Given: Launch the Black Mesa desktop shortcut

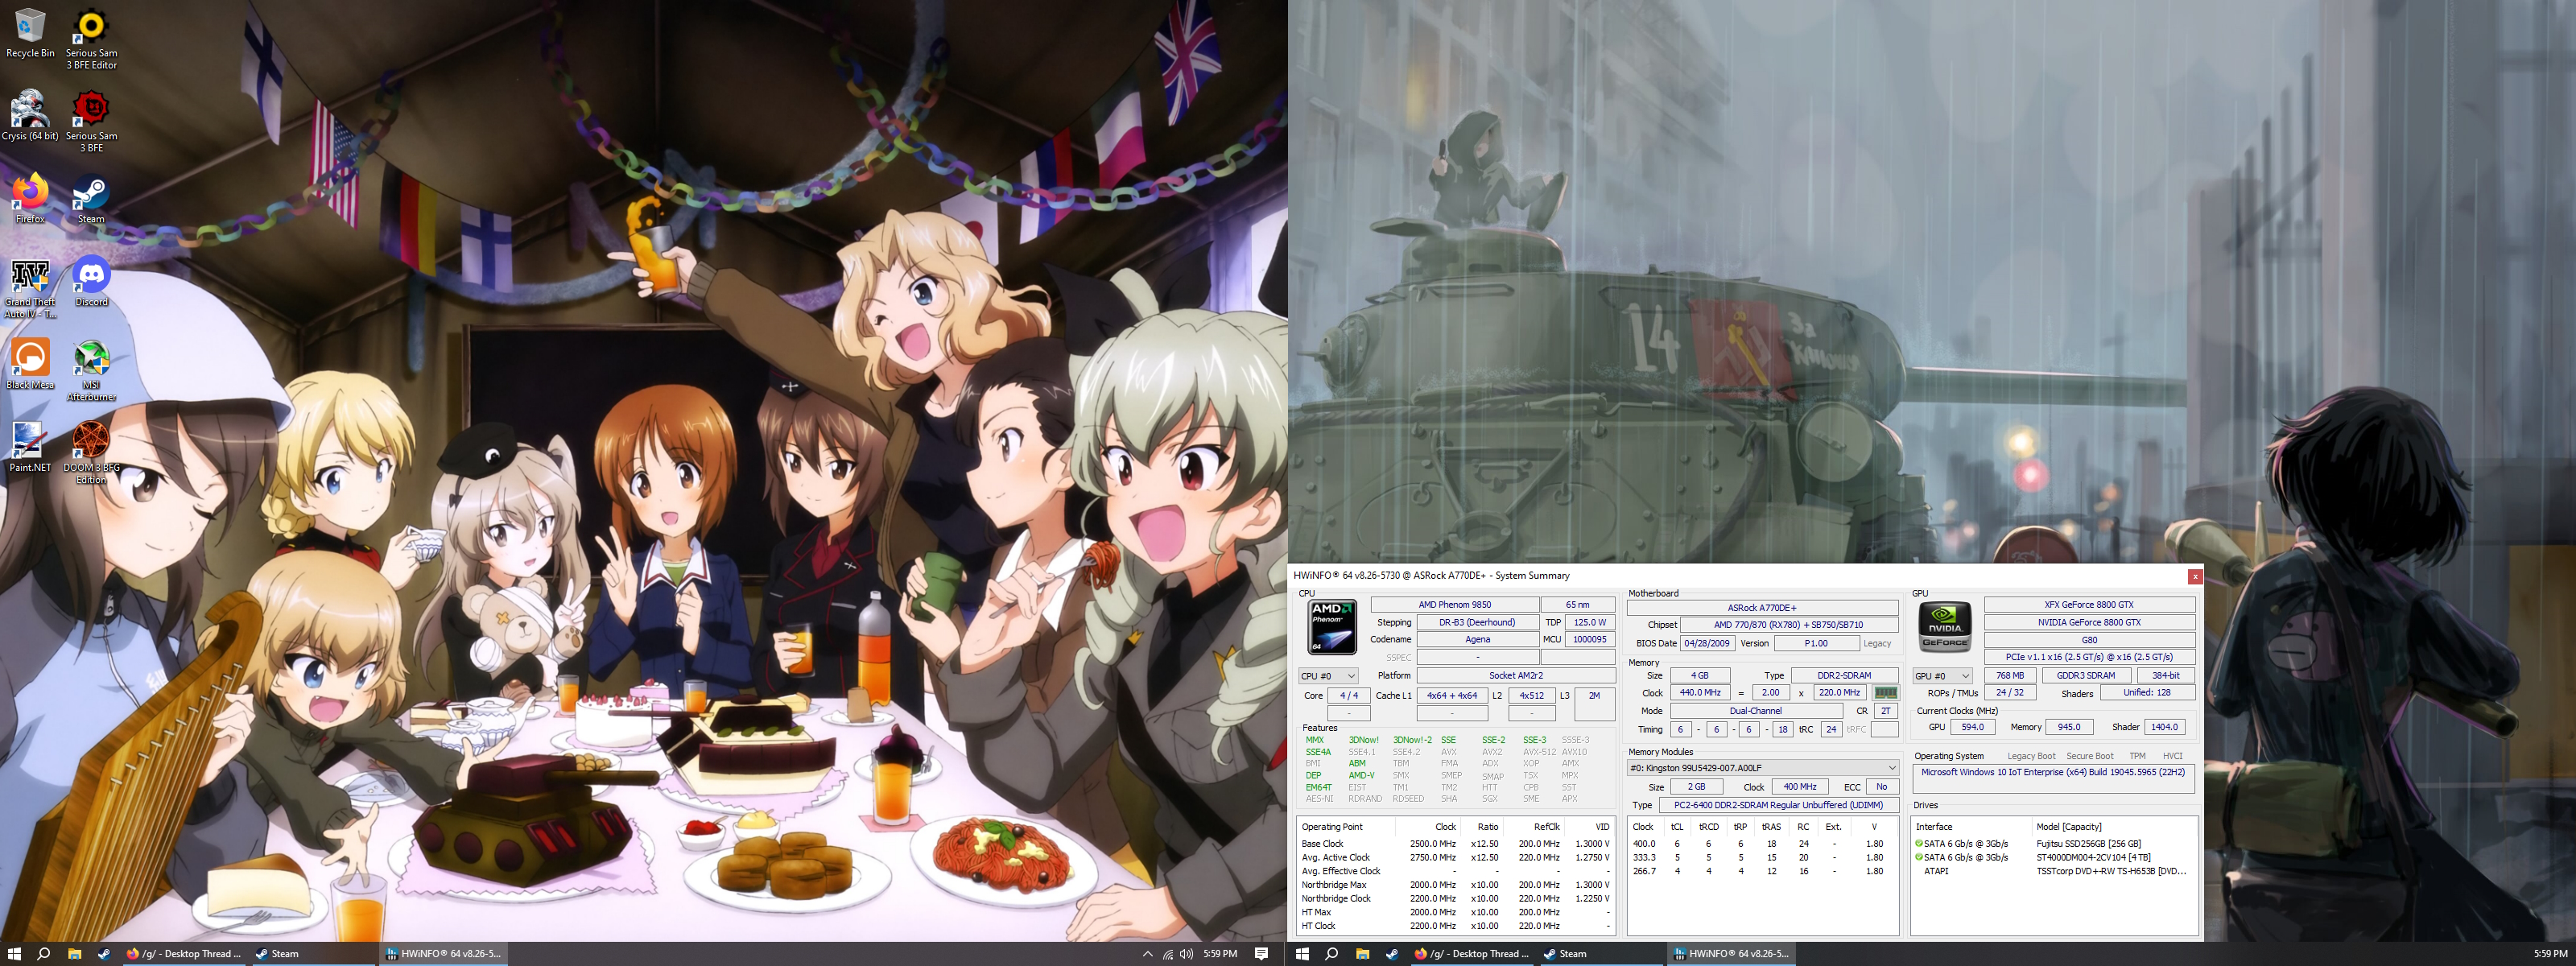Looking at the screenshot, I should tap(30, 365).
